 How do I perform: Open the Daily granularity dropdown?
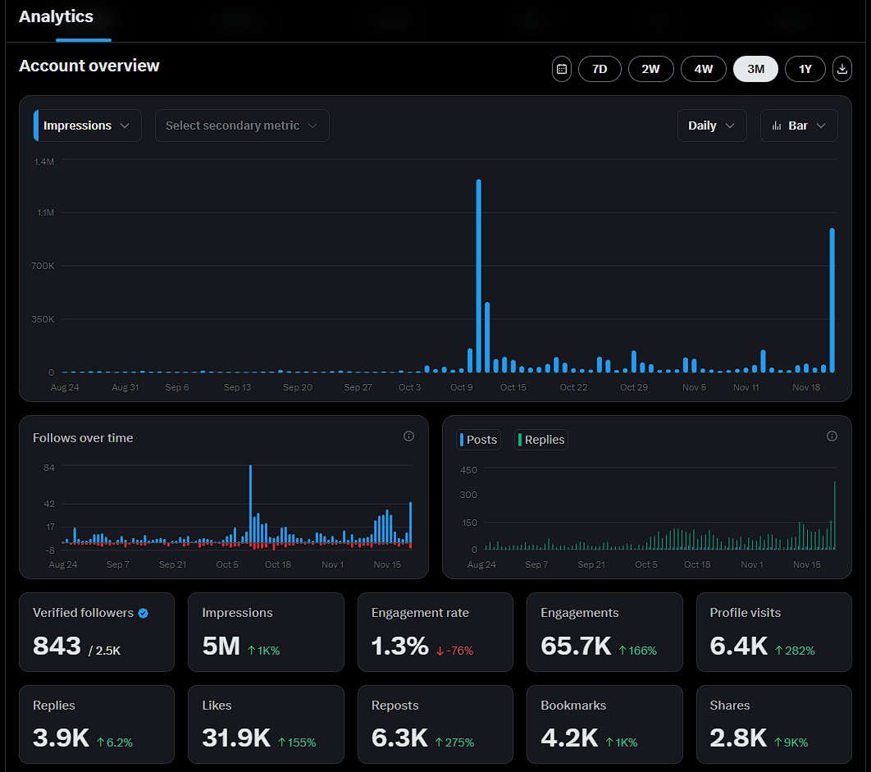(x=712, y=126)
